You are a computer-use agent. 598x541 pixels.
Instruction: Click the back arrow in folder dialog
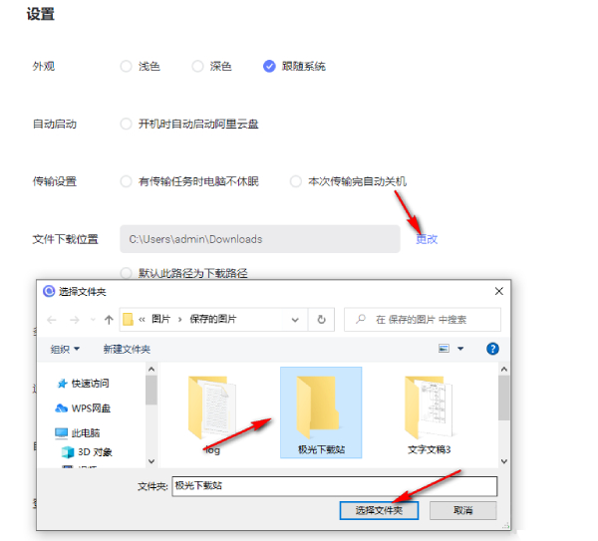[50, 320]
